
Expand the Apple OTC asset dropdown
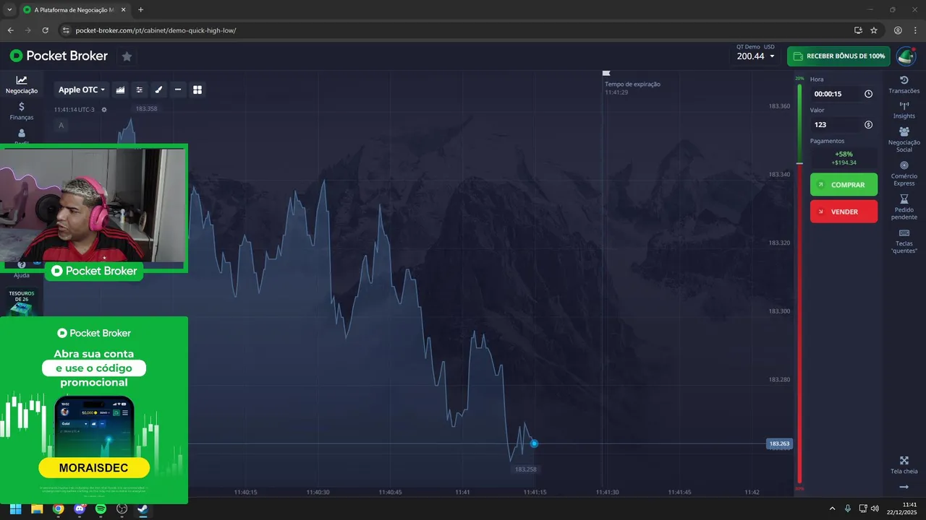pyautogui.click(x=82, y=90)
